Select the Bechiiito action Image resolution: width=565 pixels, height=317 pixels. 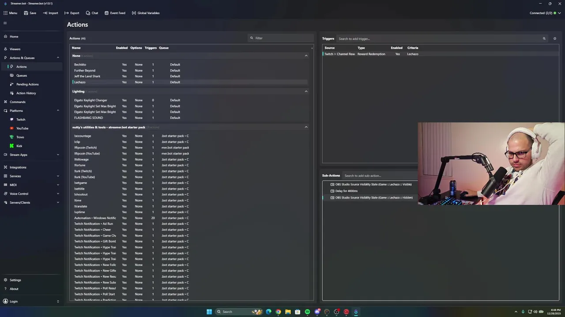click(x=190, y=65)
